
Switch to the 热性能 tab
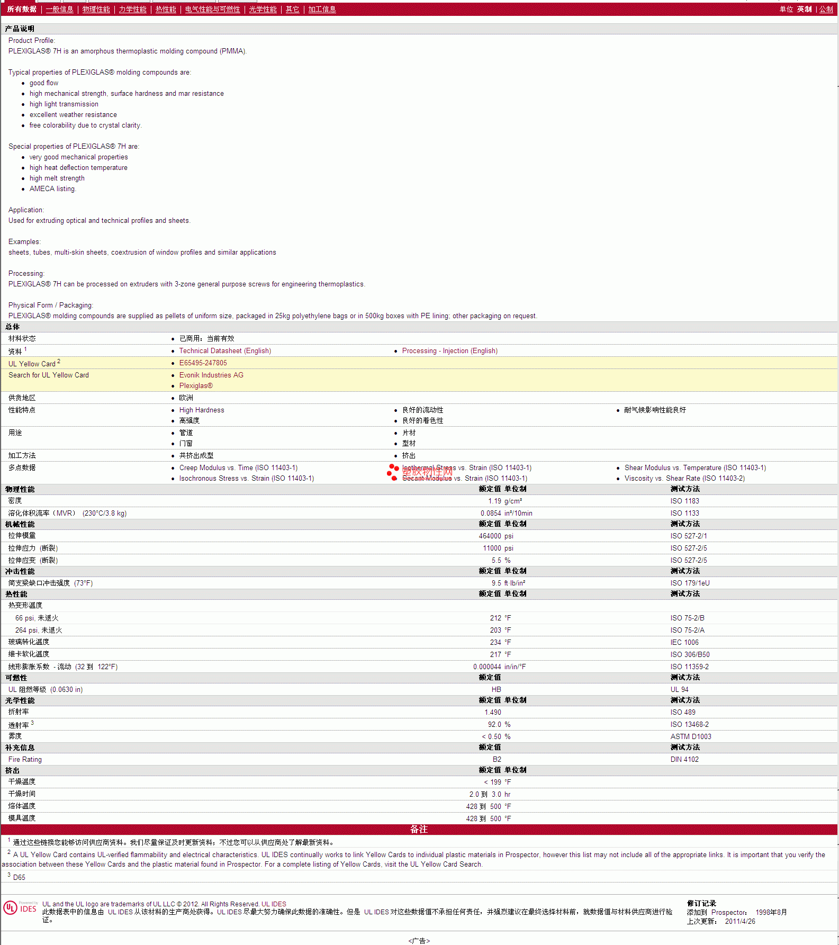(166, 10)
